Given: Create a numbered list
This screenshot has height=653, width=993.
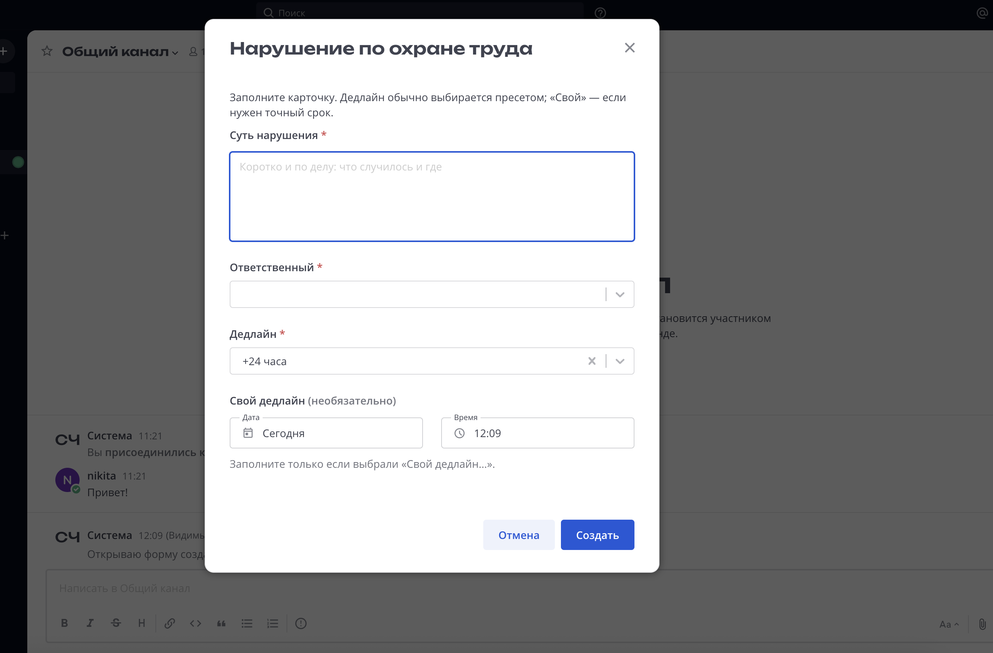Looking at the screenshot, I should [273, 623].
